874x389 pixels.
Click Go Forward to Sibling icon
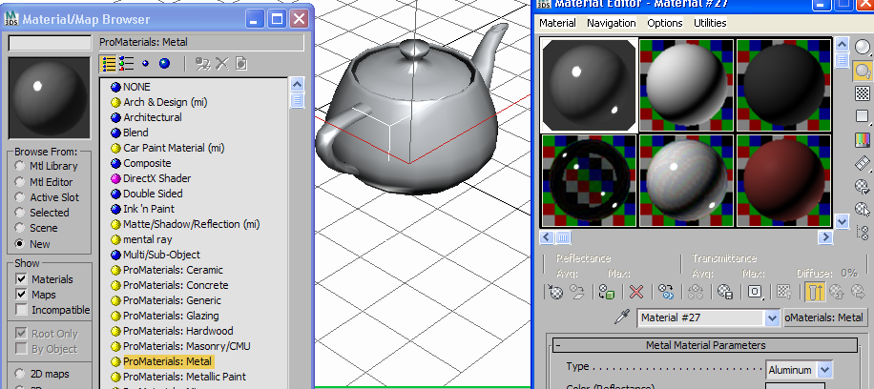click(x=857, y=292)
